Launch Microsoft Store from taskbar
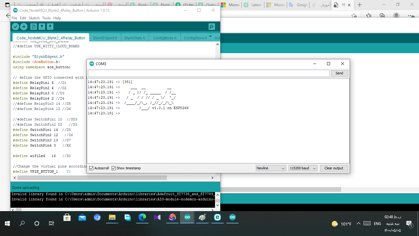This screenshot has height=236, width=419. [67, 218]
